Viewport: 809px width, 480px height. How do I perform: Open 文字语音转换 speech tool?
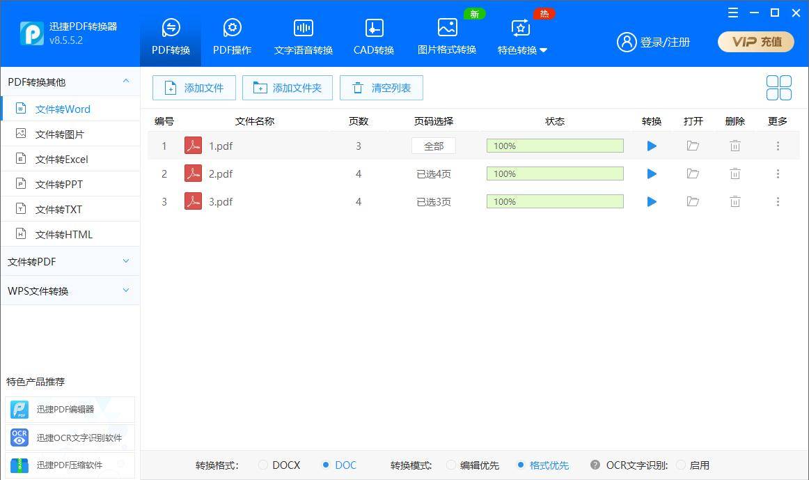coord(304,36)
